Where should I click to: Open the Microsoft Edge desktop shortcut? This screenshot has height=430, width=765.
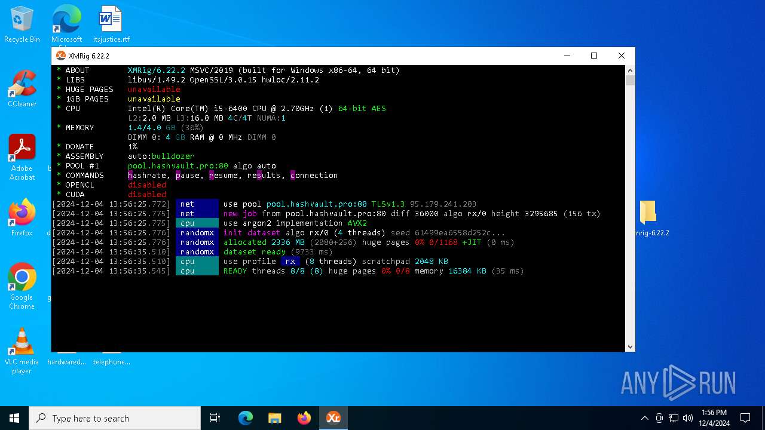66,24
